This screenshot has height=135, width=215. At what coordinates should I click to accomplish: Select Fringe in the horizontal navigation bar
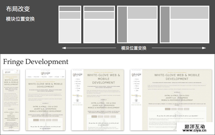(x=56, y=77)
